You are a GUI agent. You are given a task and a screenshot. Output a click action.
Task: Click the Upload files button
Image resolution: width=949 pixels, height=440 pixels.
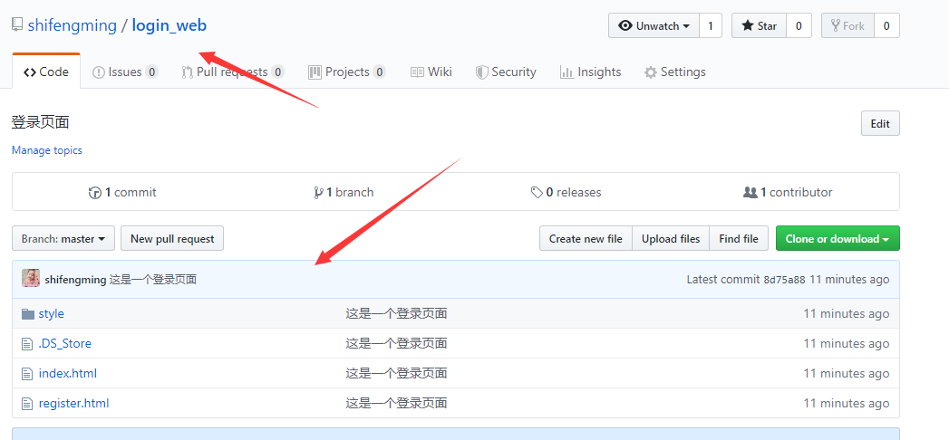(671, 239)
